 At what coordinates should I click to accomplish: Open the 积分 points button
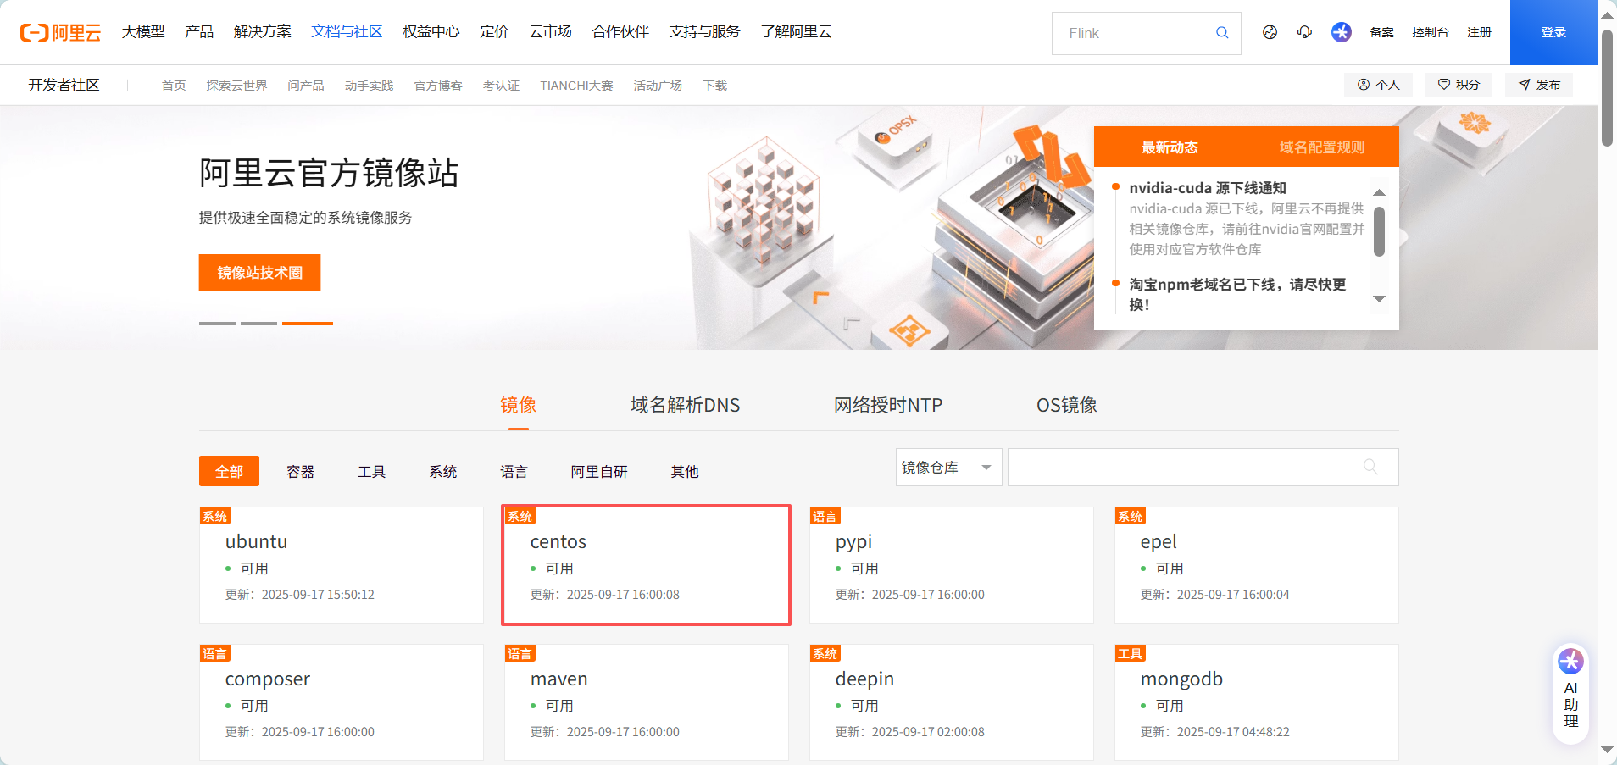[1459, 85]
